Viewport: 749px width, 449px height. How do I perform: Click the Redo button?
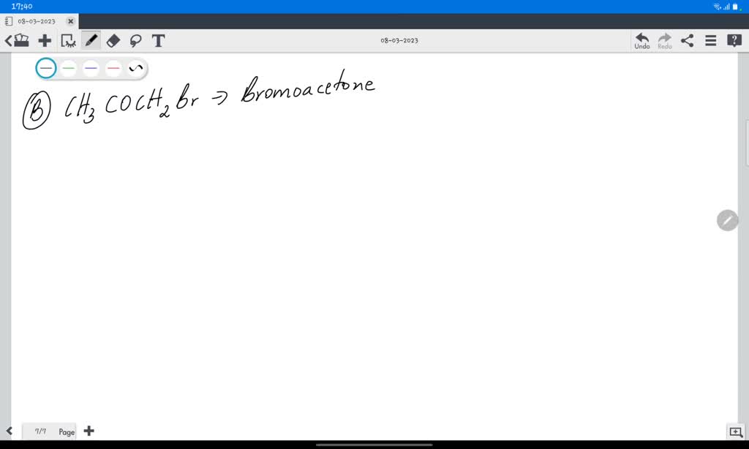point(663,40)
